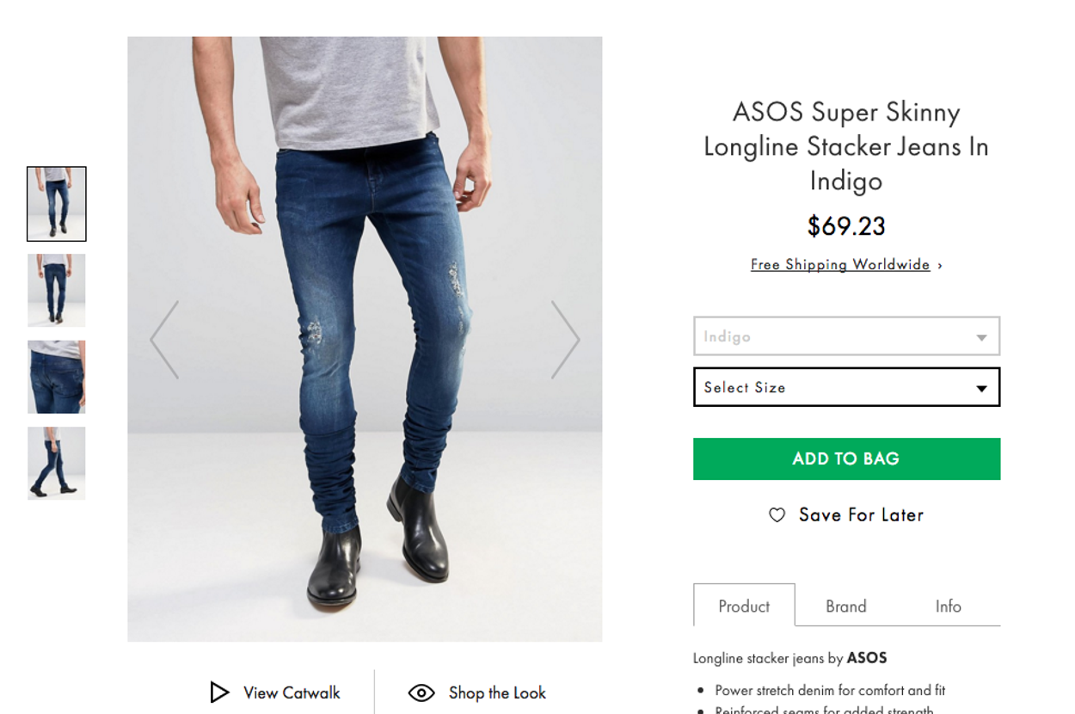Select the second back-view jeans thumbnail

click(x=57, y=290)
